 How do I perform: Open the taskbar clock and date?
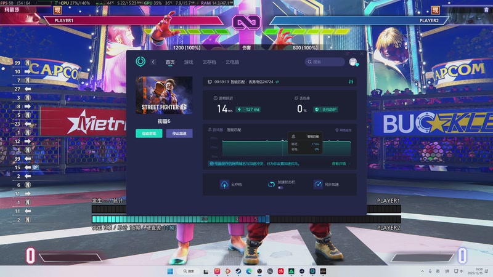pyautogui.click(x=475, y=271)
